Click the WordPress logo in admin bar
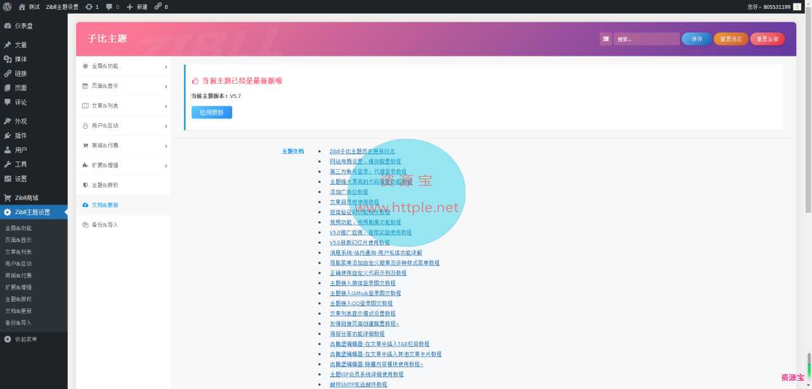 coord(7,6)
